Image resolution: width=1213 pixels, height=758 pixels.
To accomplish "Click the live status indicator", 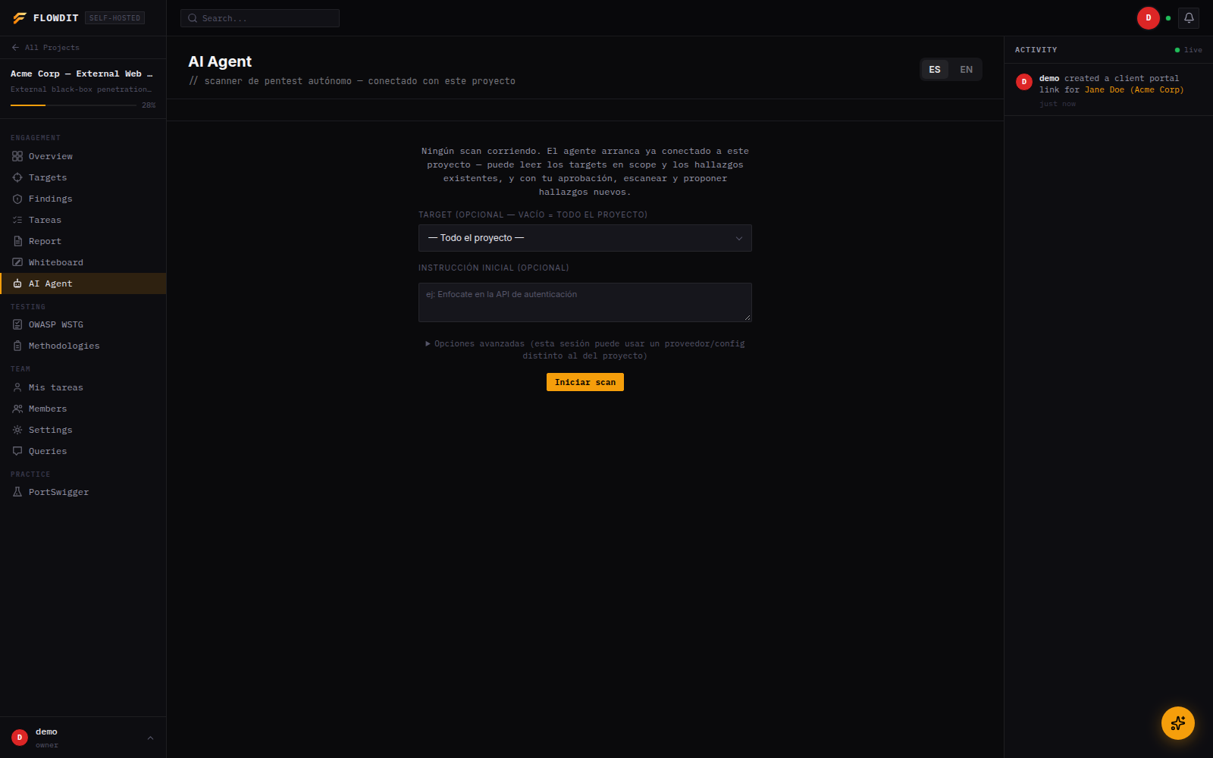I will [1188, 50].
